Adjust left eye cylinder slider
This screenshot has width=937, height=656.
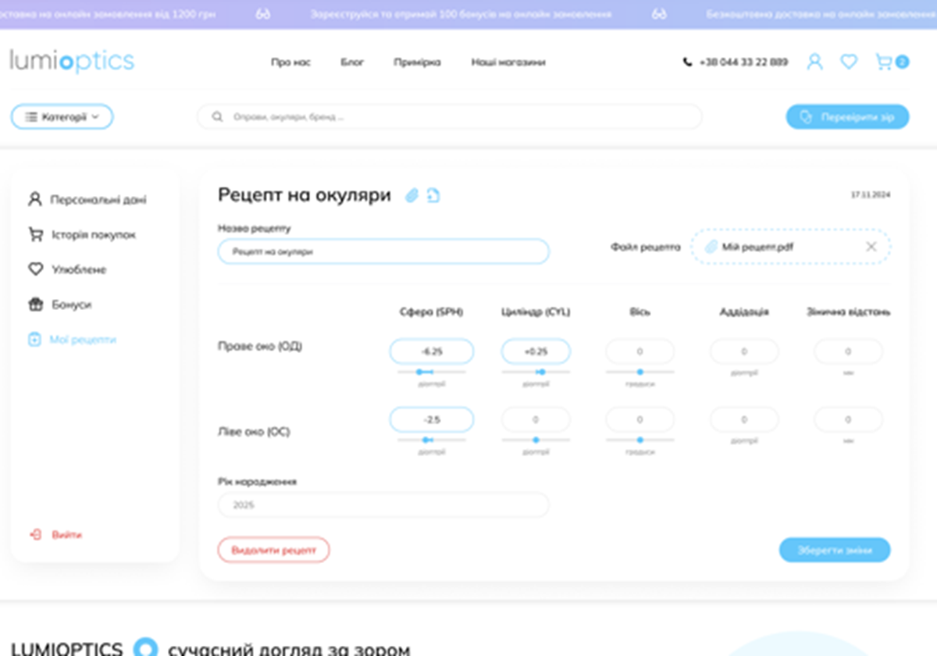(536, 440)
